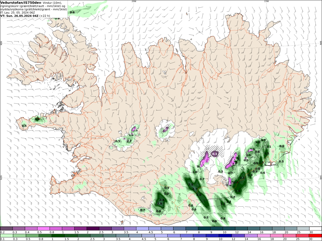Click the 2.7 precipitation value on the map
322x241 pixels.
(x=195, y=189)
